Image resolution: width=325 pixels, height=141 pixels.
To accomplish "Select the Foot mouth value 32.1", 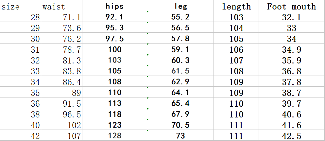I will [291, 17].
